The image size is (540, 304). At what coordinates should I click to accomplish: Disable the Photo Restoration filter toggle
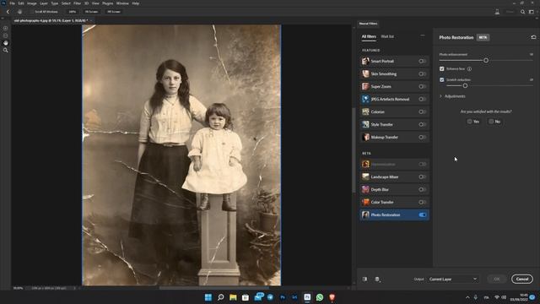422,214
